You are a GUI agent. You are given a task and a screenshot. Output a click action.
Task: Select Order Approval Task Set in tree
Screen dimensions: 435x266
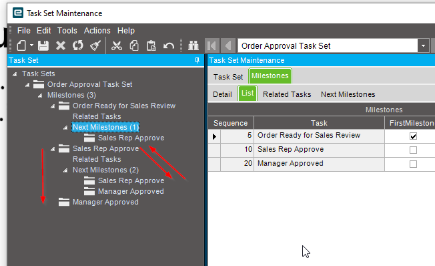coord(89,84)
